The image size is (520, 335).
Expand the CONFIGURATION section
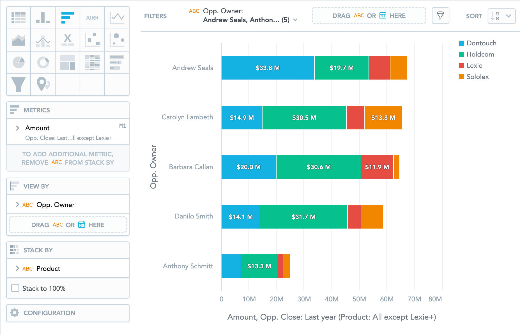coord(68,313)
